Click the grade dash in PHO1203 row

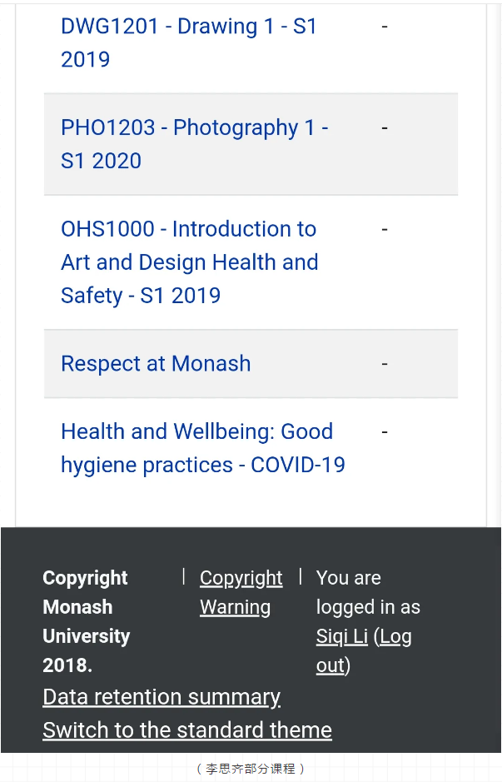[385, 127]
